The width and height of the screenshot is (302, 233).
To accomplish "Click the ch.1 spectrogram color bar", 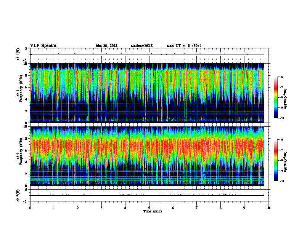I will [276, 97].
